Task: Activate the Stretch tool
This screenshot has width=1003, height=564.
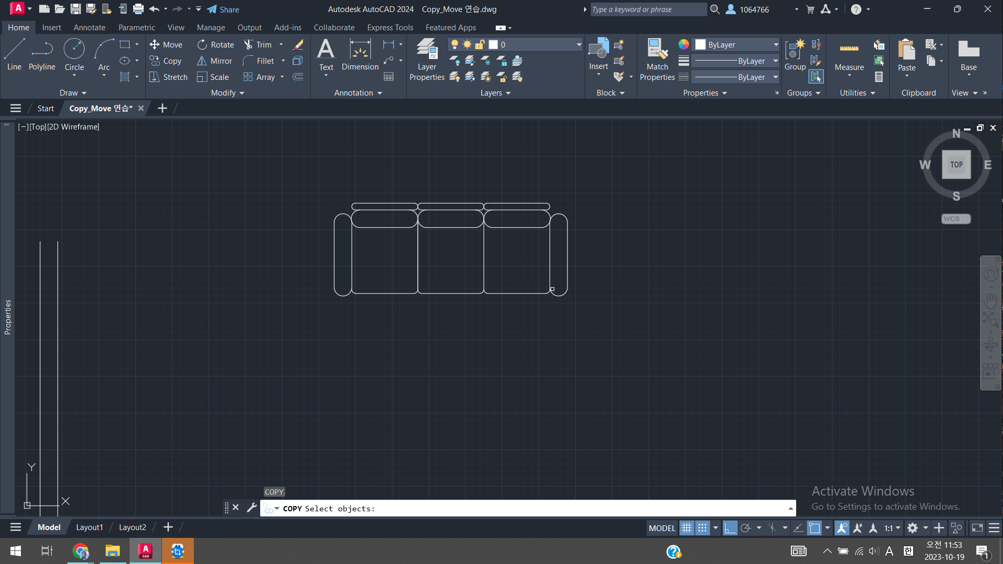Action: coord(168,77)
